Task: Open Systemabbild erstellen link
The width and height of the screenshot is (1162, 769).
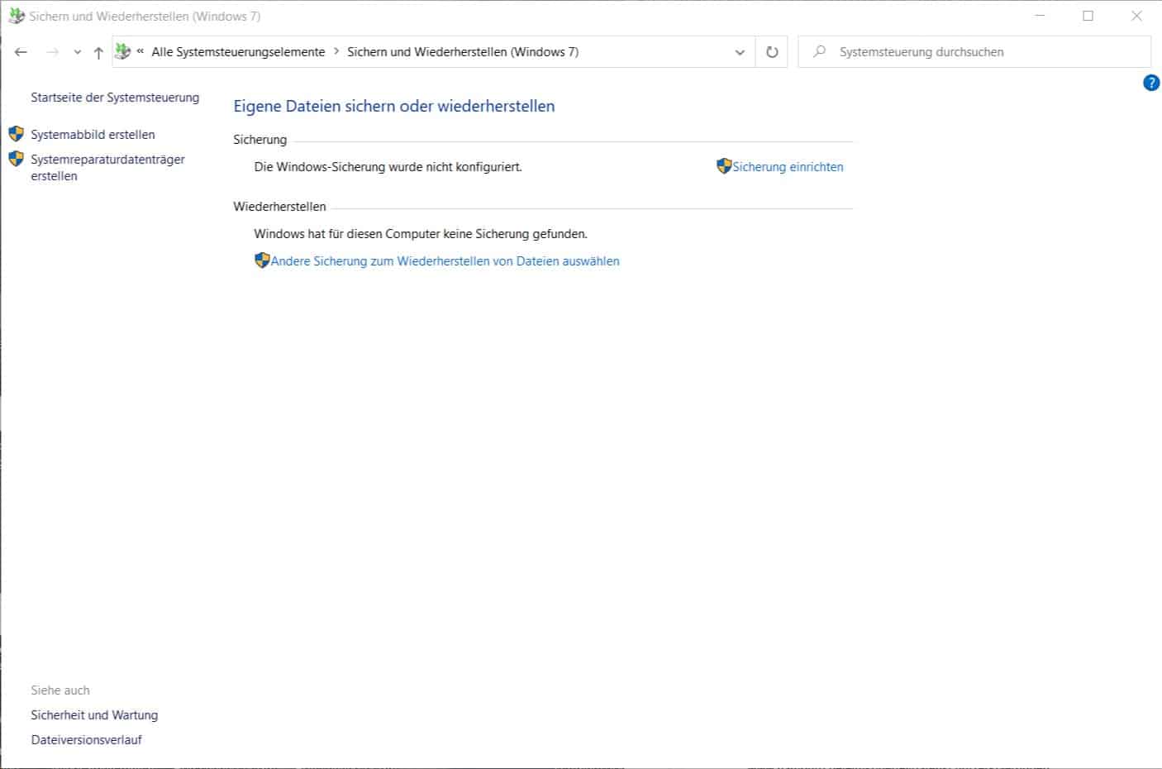Action: tap(93, 135)
